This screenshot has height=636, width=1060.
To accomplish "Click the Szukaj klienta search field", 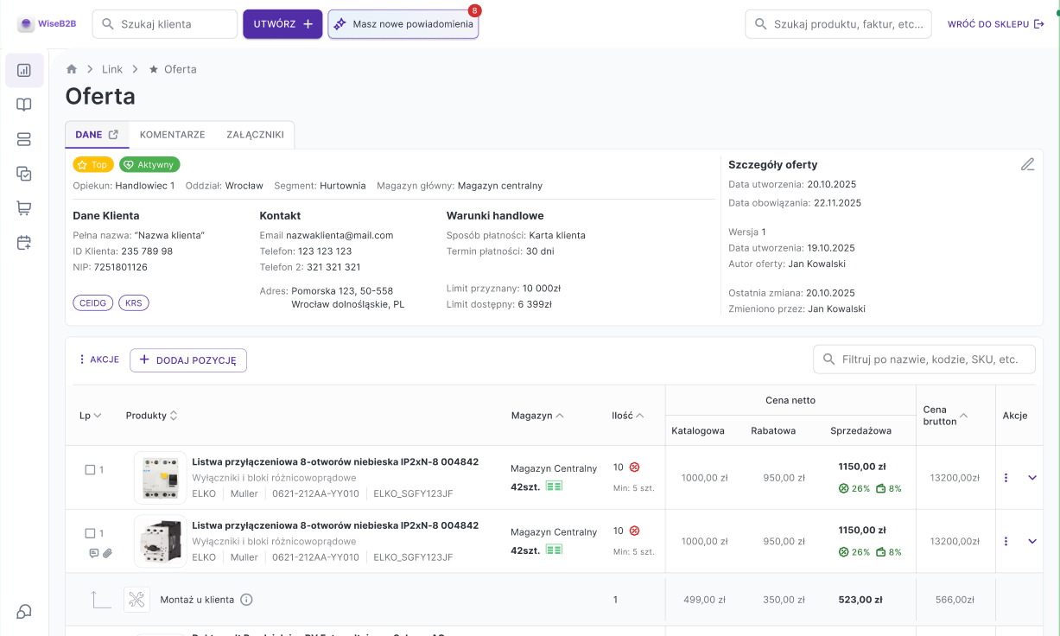I will coord(165,24).
